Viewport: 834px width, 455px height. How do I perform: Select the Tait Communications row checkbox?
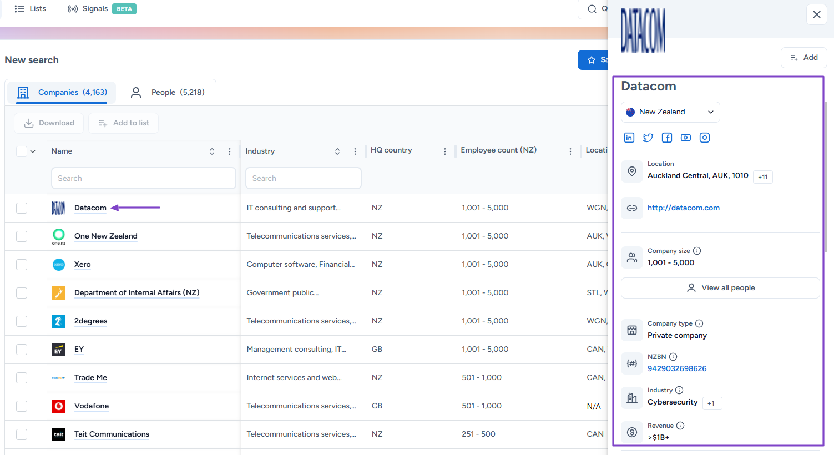point(22,434)
